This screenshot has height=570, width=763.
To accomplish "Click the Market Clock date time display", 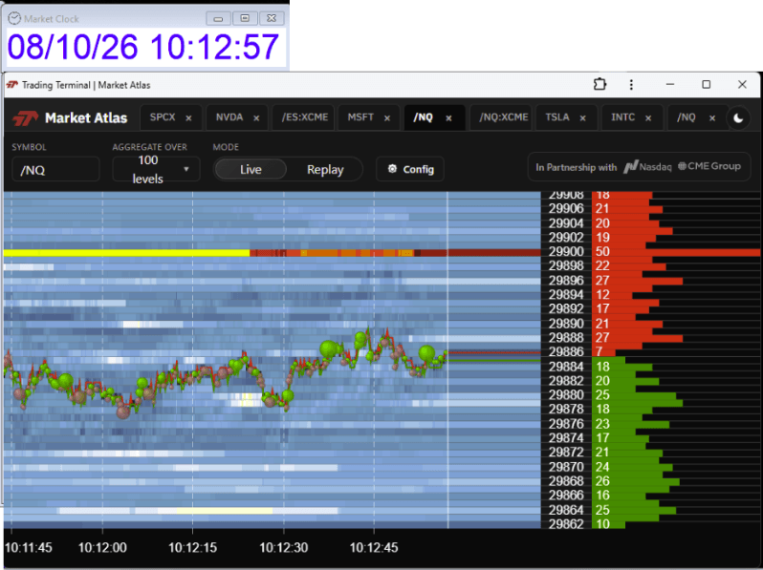I will point(143,47).
